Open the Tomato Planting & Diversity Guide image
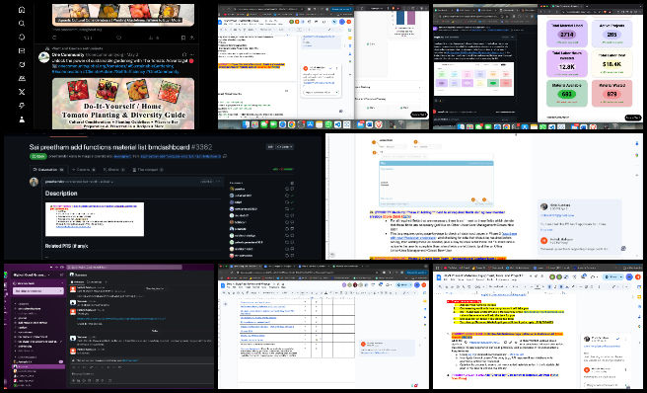Image resolution: width=647 pixels, height=393 pixels. 123,104
